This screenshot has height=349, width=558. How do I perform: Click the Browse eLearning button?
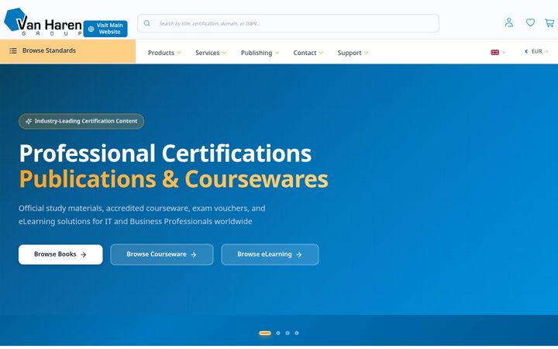pos(270,254)
